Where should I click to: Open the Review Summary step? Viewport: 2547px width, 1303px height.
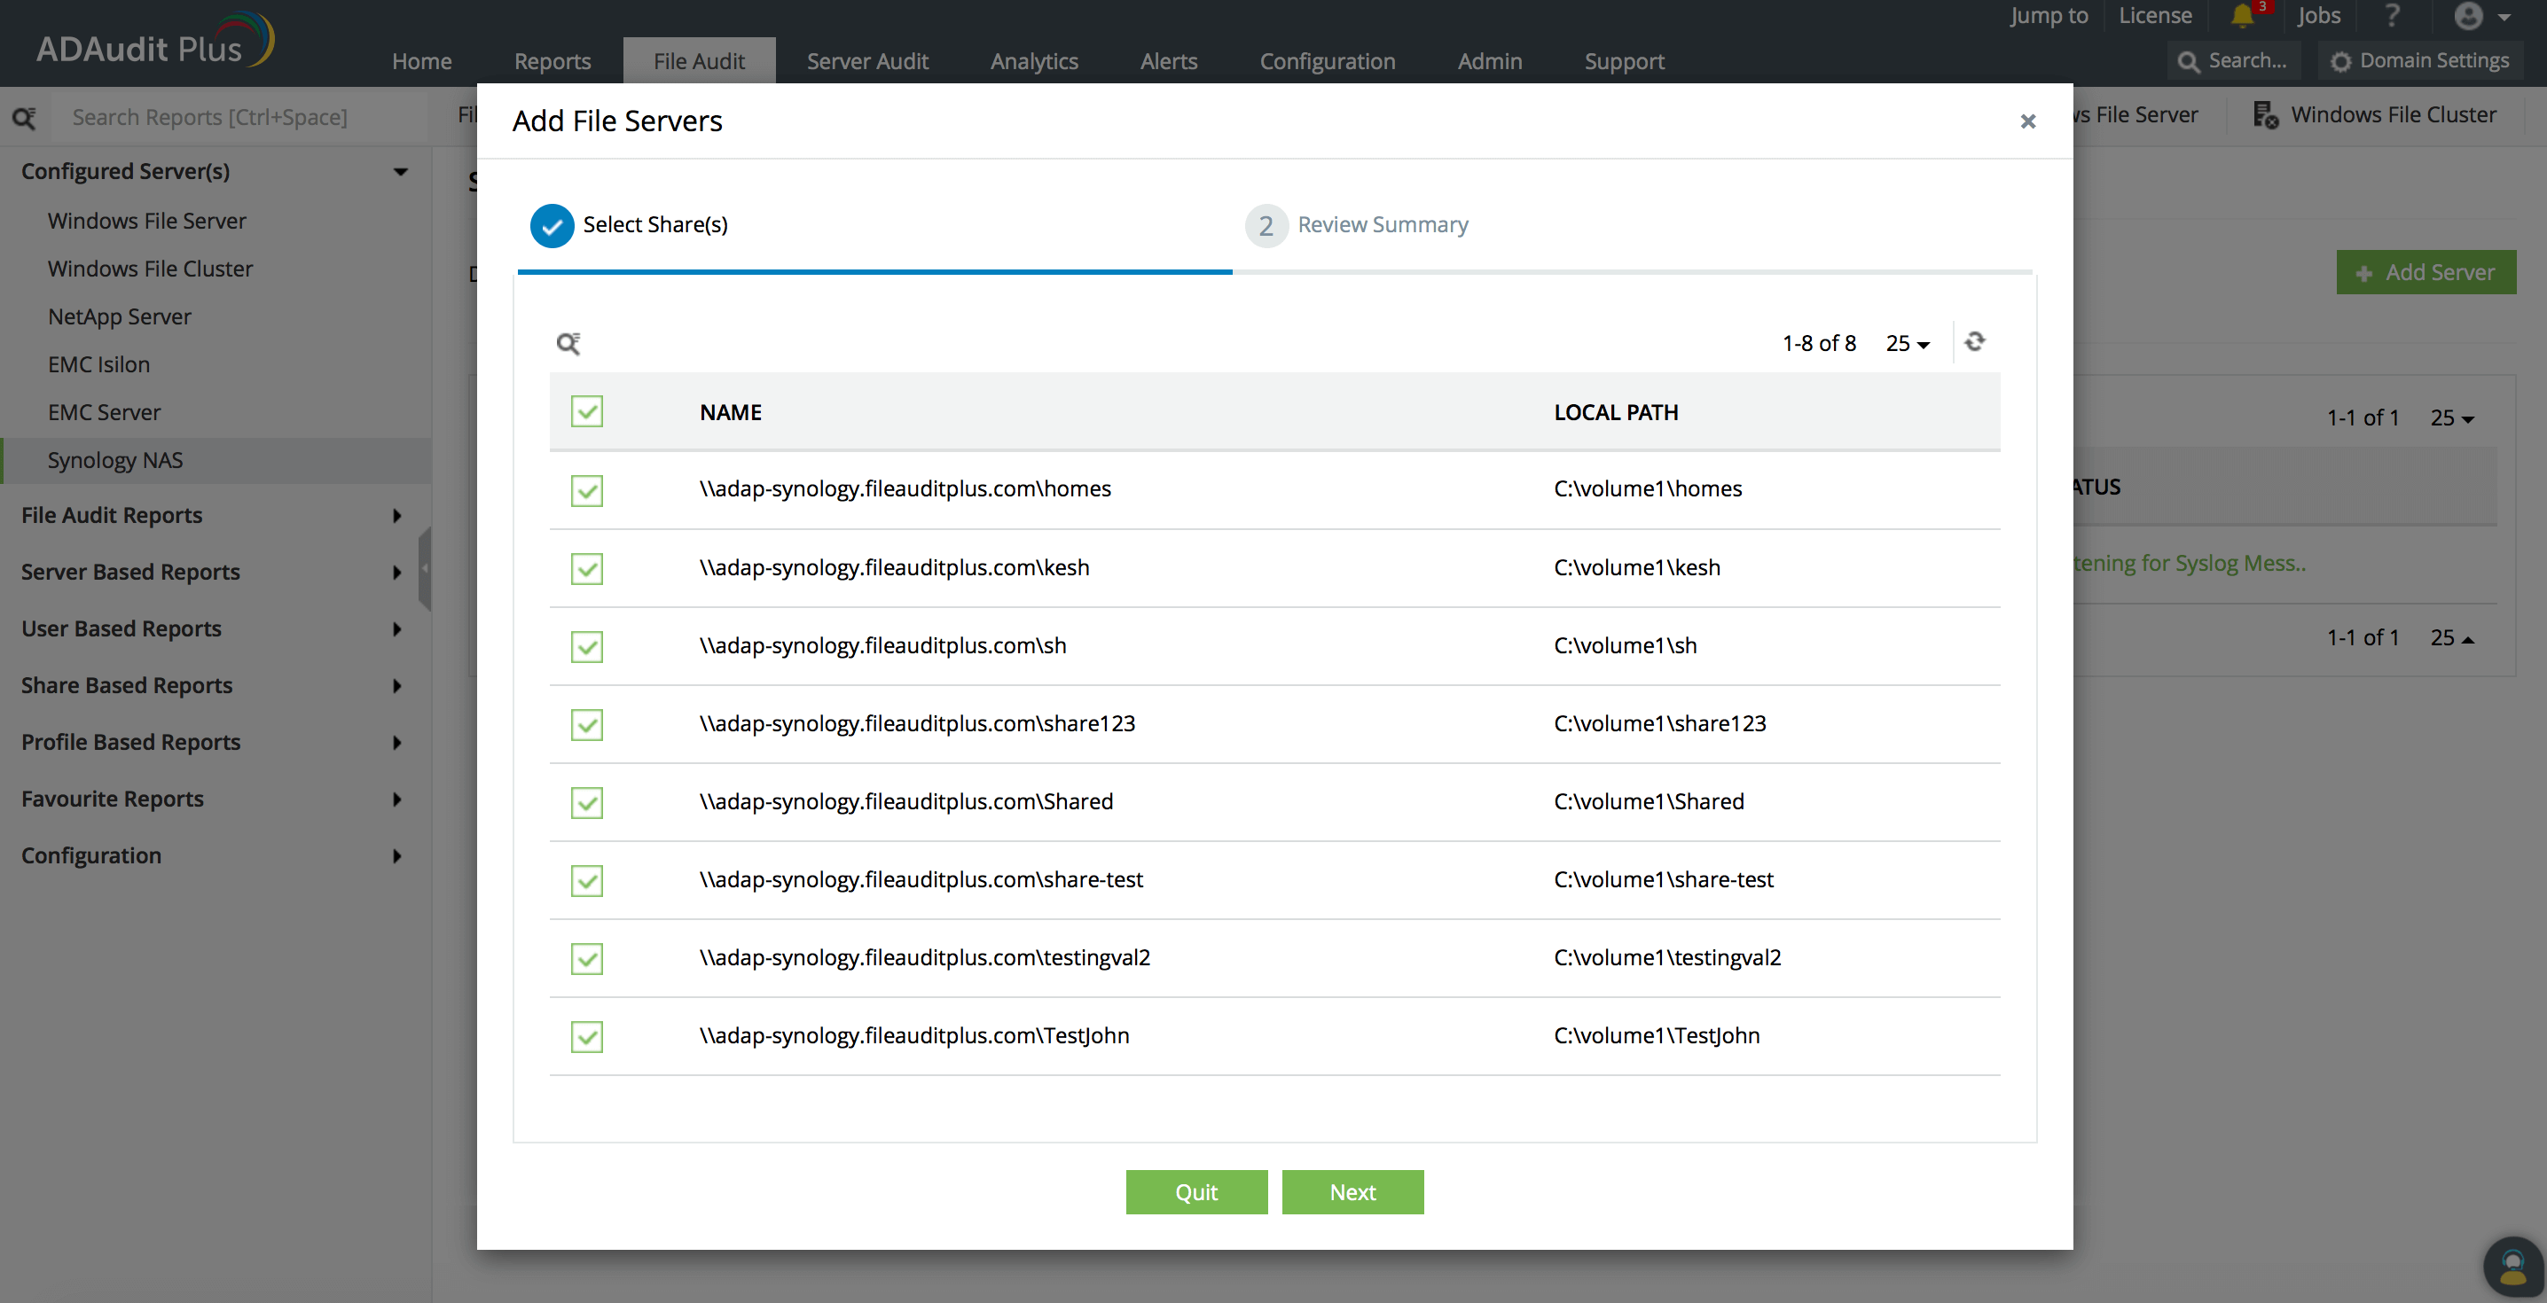(x=1382, y=225)
